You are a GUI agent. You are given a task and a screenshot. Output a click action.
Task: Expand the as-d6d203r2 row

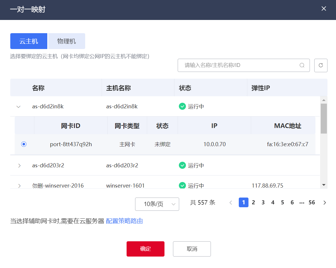coord(19,166)
